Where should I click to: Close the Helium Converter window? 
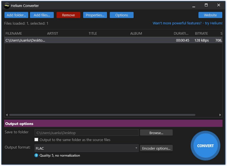219,5
